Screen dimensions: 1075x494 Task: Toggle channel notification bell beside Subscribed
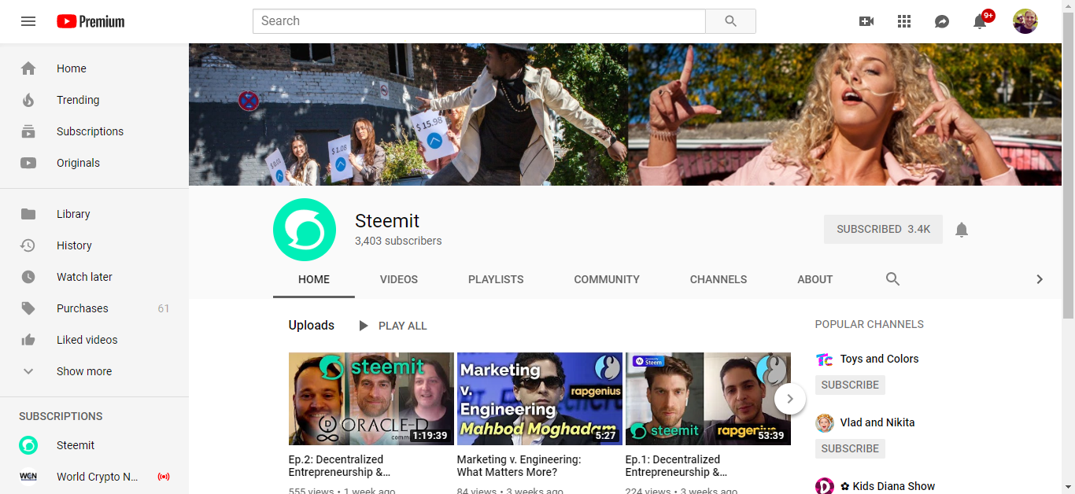[x=962, y=230]
